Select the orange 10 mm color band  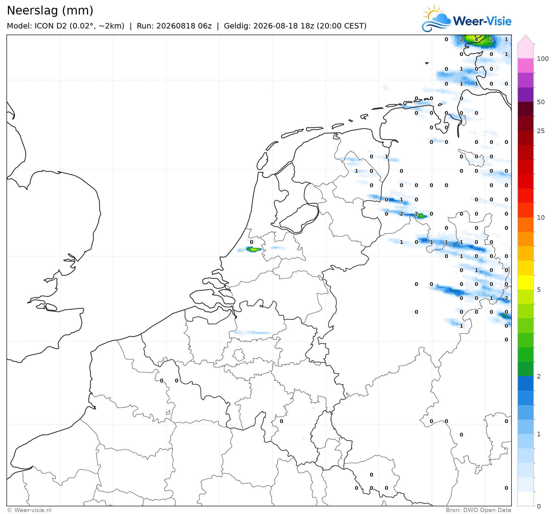tap(526, 224)
